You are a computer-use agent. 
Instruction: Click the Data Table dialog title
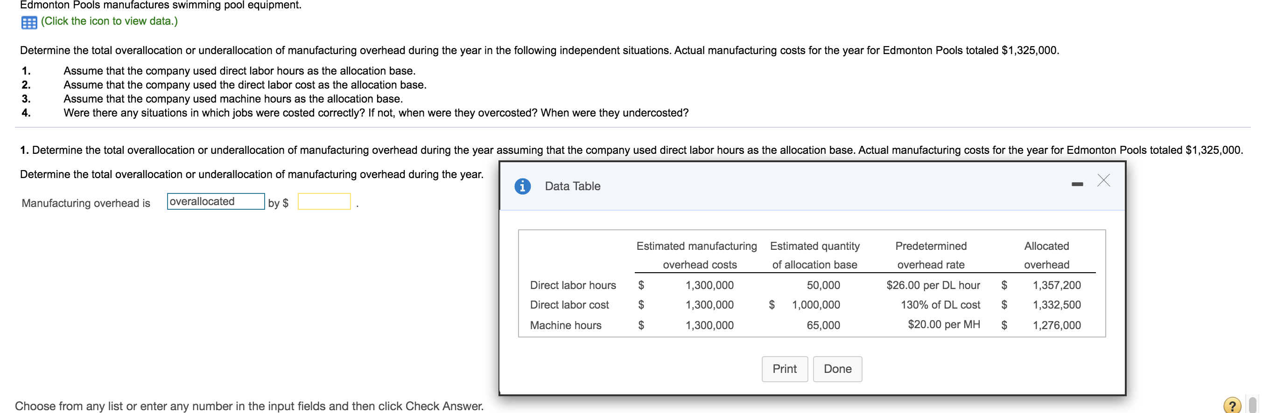coord(572,186)
